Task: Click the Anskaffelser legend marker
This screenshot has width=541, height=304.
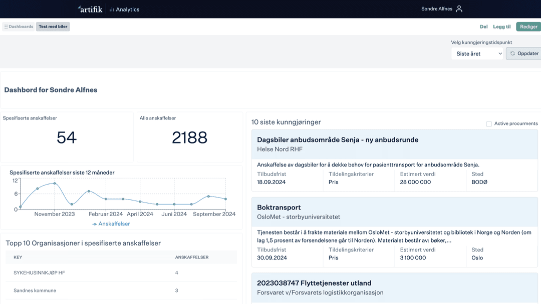Action: (95, 224)
